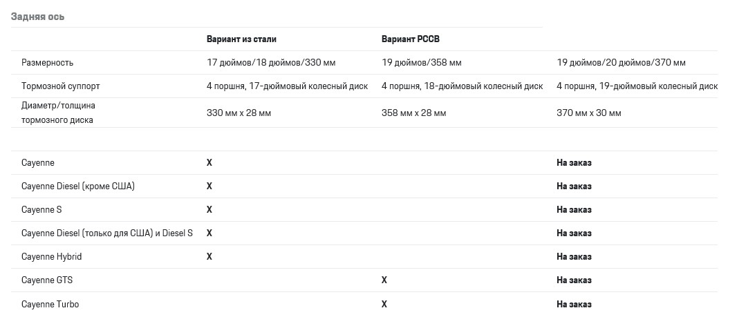Select the "Вариант из стали" column header
The height and width of the screenshot is (326, 737).
tap(241, 39)
